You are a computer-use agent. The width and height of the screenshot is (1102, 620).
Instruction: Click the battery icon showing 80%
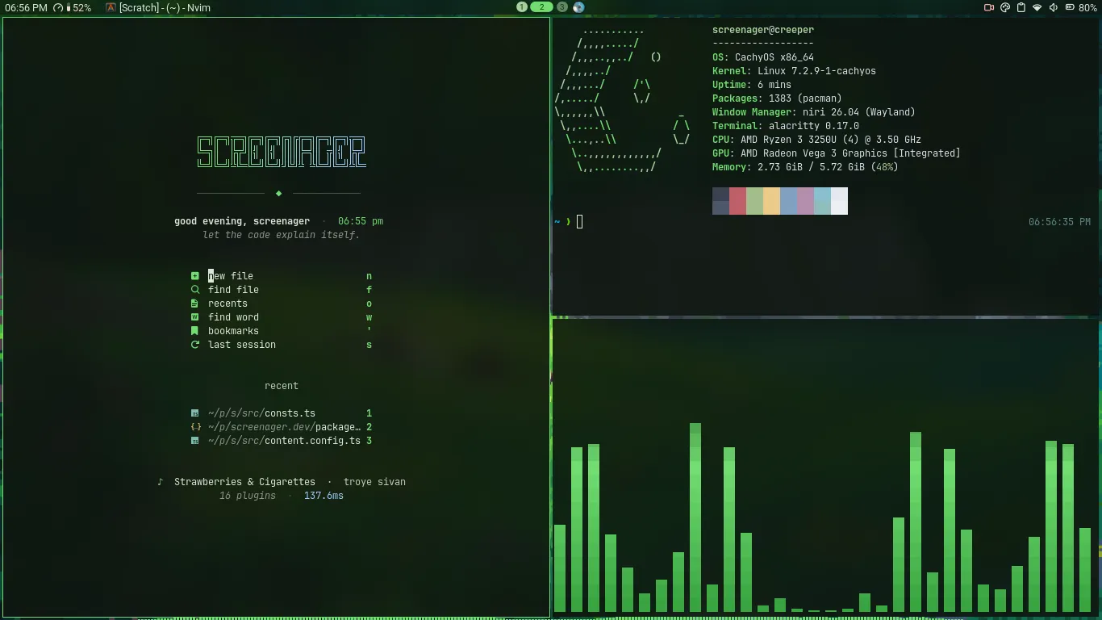[1070, 7]
